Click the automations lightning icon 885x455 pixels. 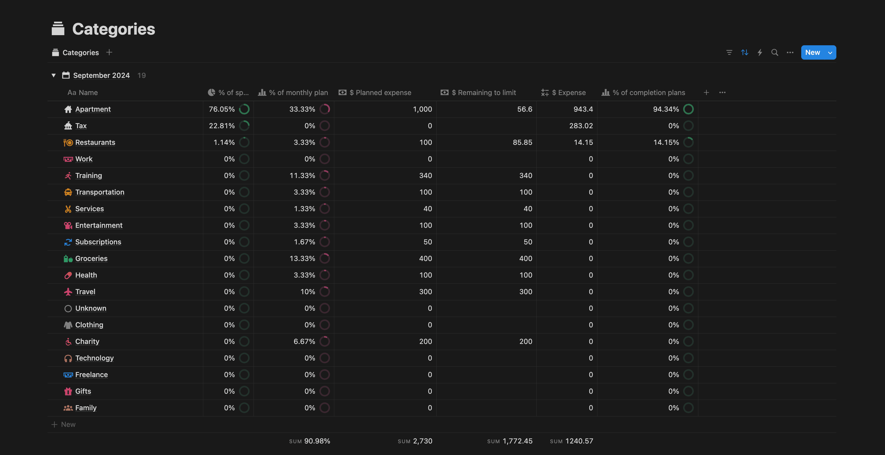760,52
